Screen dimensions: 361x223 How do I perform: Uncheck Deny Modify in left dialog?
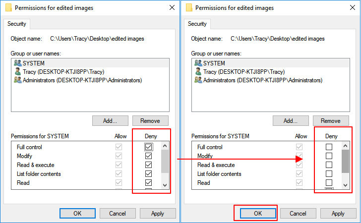pos(148,156)
